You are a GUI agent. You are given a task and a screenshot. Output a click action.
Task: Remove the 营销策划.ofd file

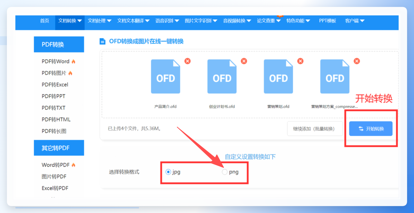[300, 61]
